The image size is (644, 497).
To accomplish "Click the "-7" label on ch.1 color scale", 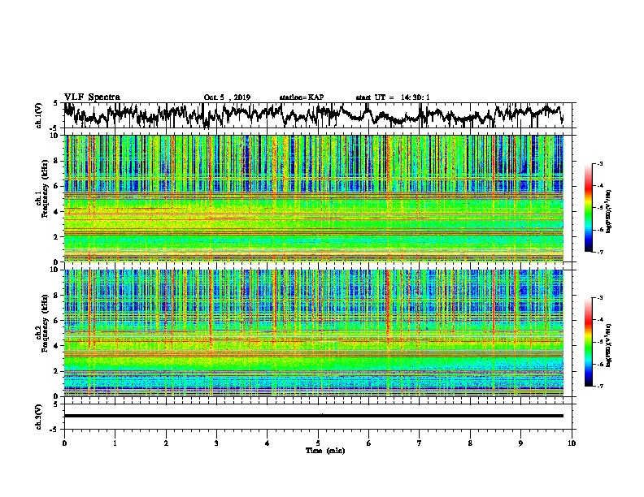I will [599, 252].
